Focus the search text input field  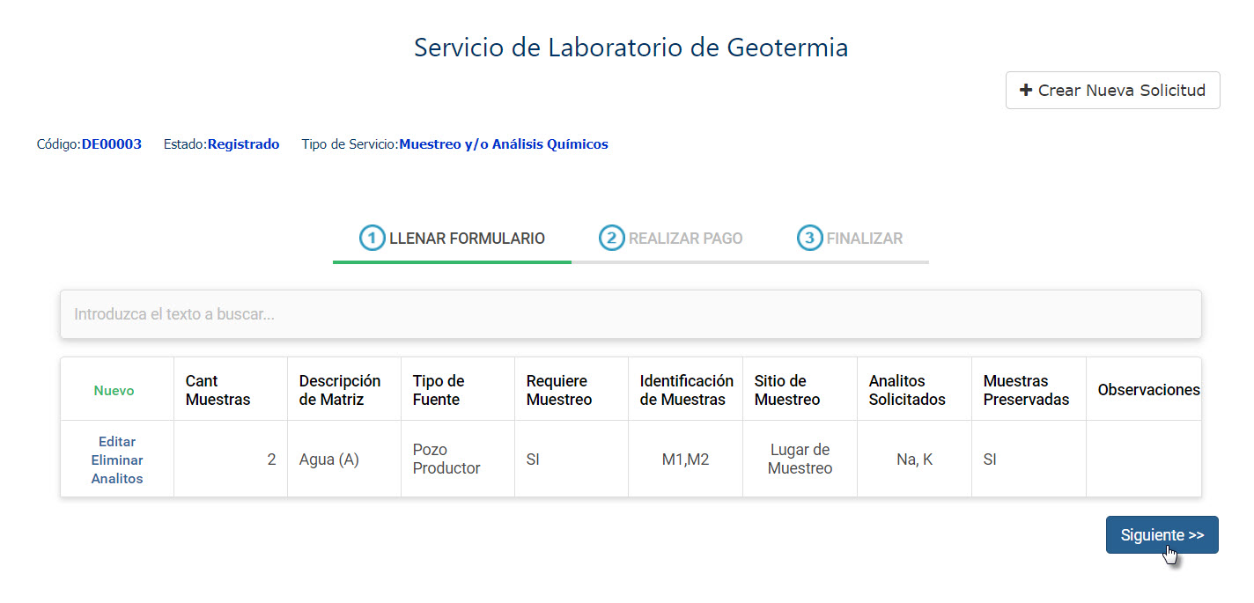(x=631, y=314)
